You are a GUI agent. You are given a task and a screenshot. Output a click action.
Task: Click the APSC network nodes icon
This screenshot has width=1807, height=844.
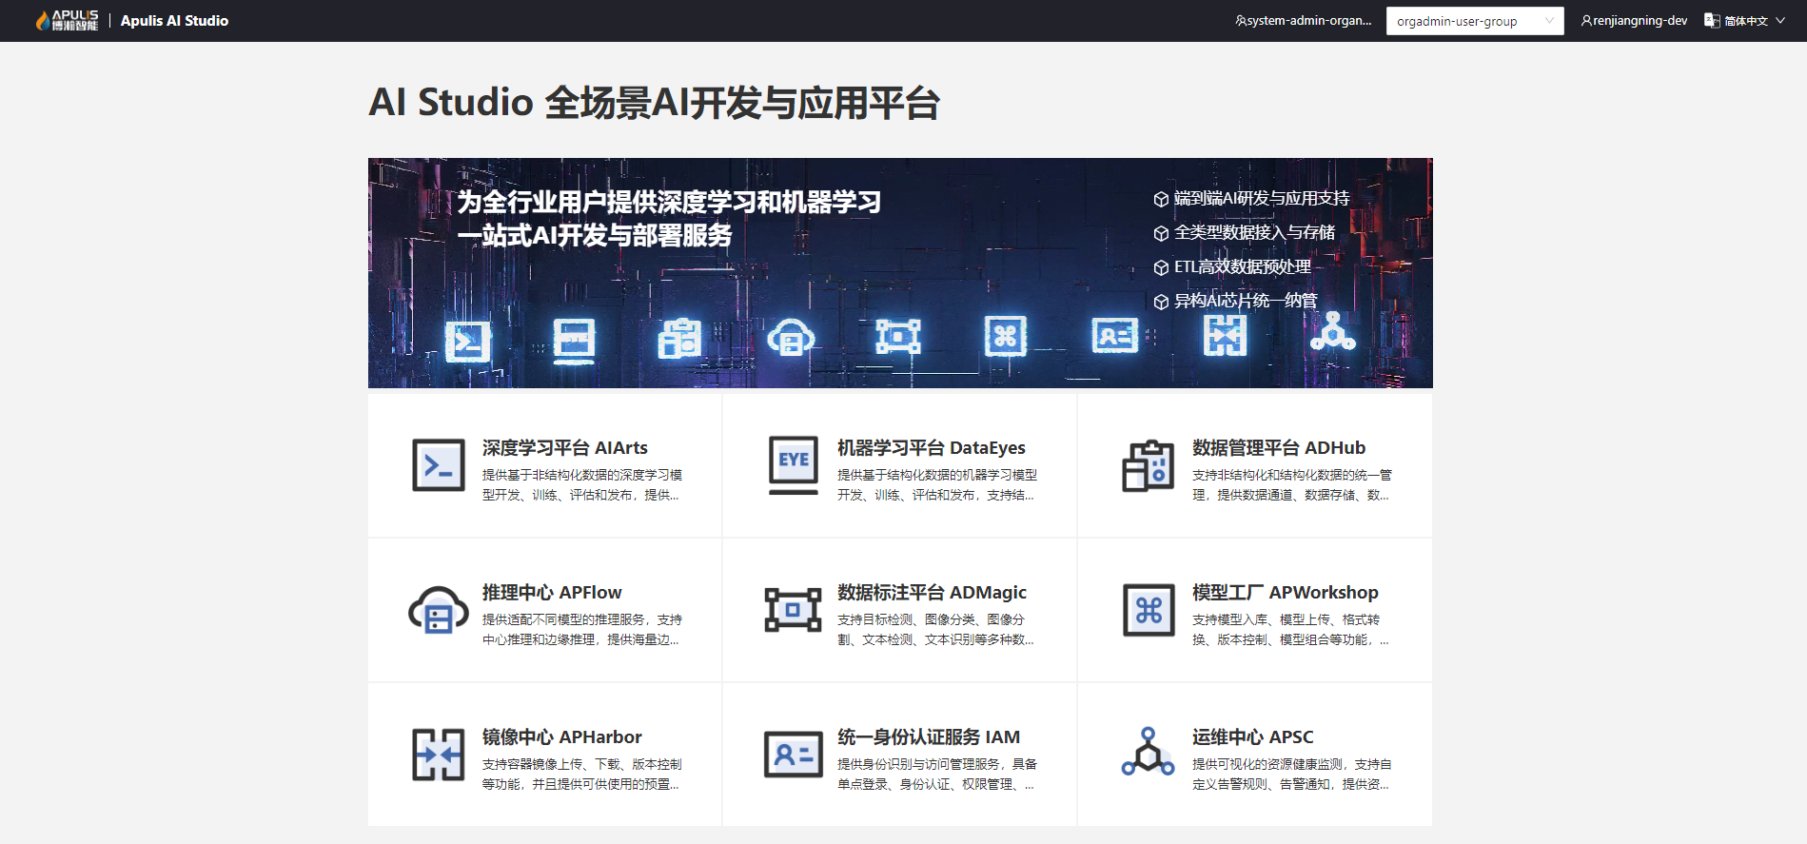click(x=1149, y=753)
